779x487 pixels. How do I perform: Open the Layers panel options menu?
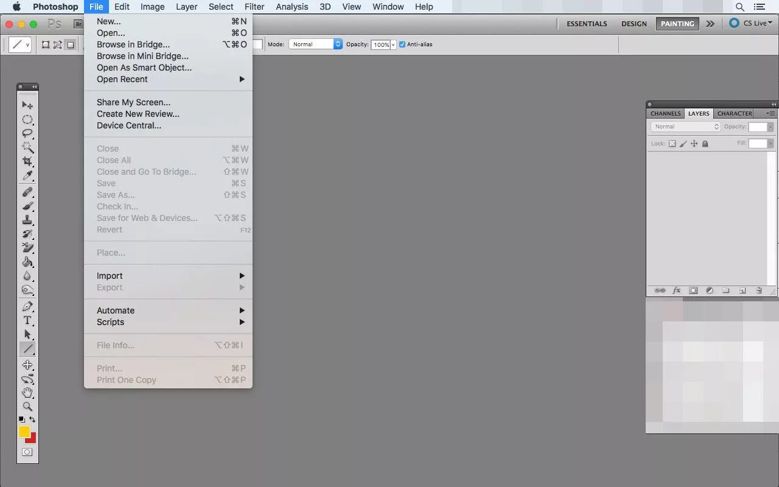(770, 113)
